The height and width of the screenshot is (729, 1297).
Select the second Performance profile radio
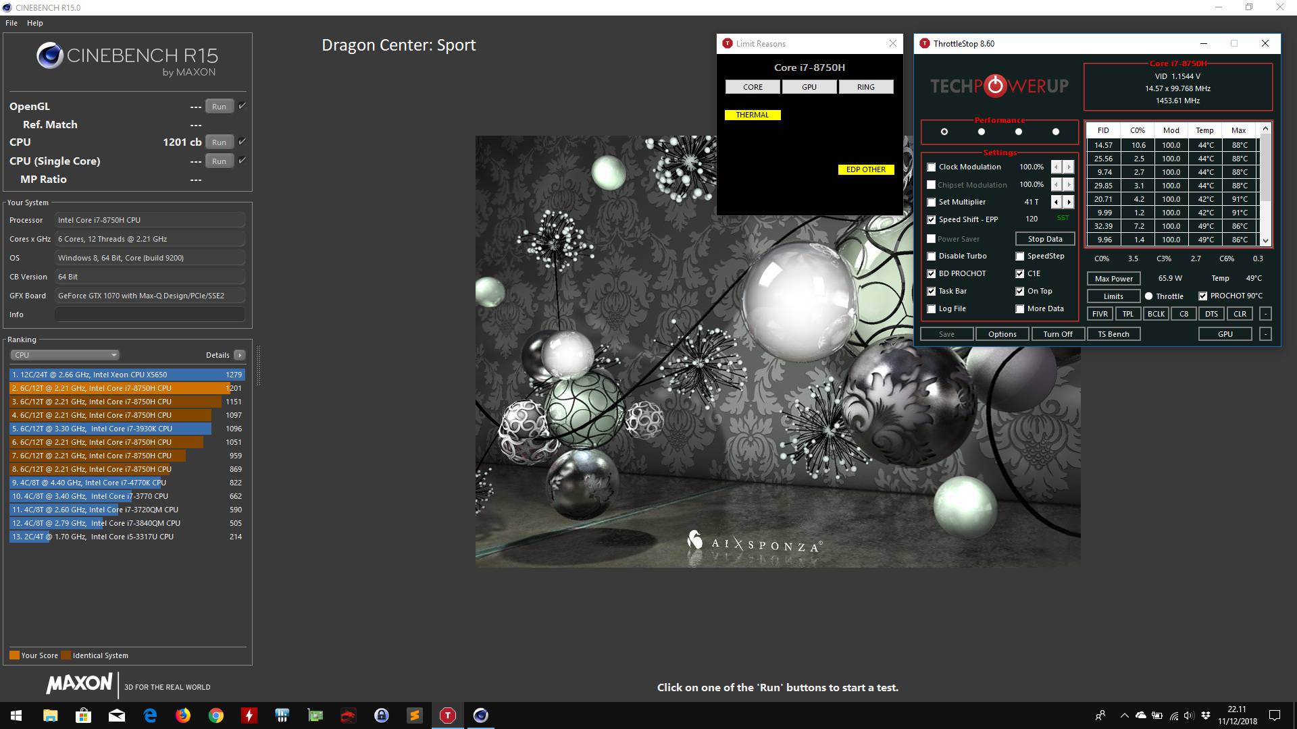[x=982, y=132]
